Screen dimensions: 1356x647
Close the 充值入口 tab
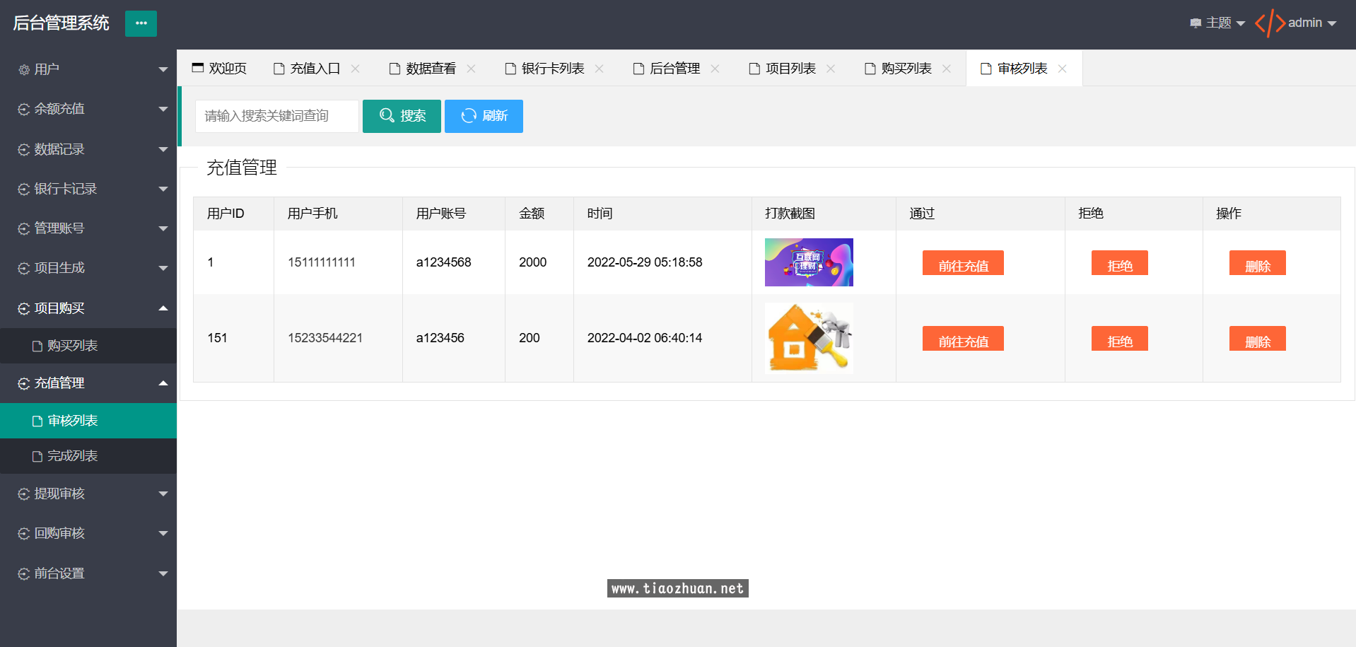pos(356,69)
